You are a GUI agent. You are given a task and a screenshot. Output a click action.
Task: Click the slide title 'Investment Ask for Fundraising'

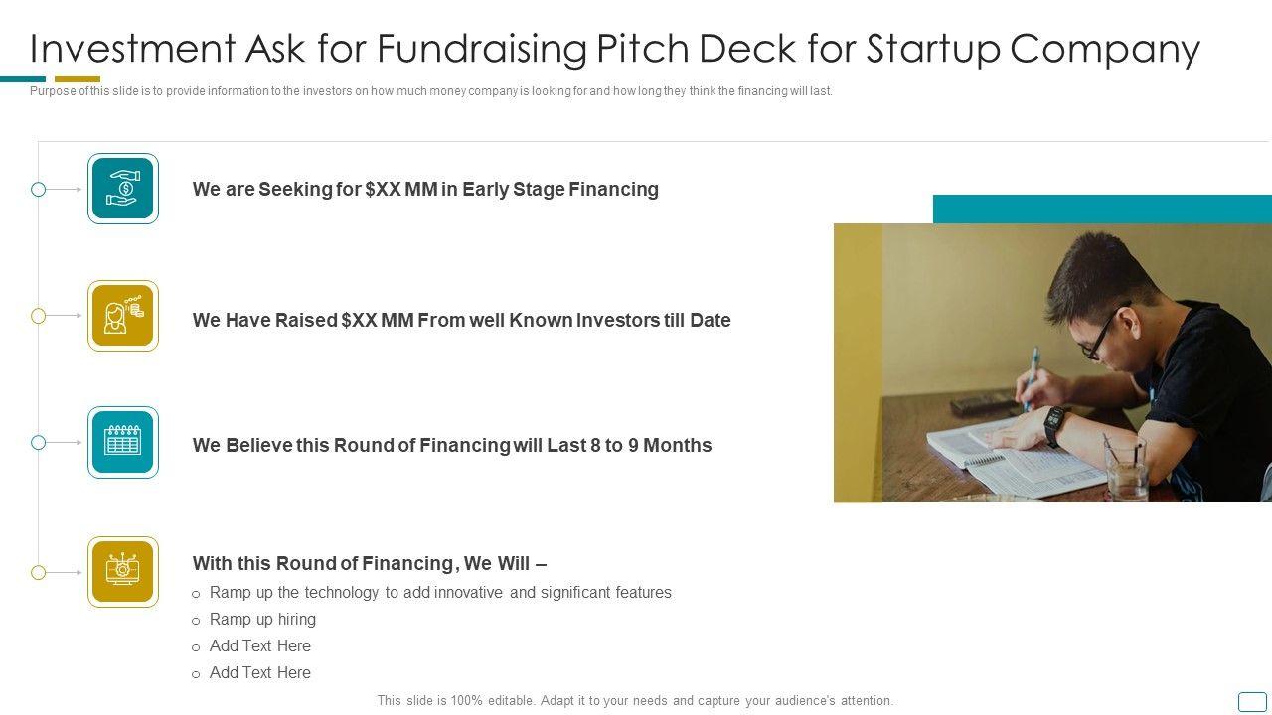pyautogui.click(x=614, y=48)
